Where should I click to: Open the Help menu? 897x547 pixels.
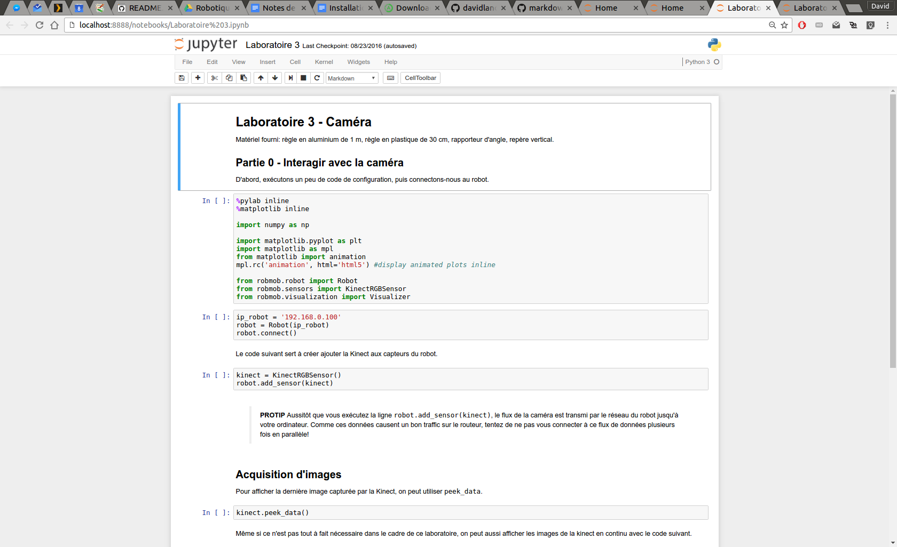[x=391, y=62]
